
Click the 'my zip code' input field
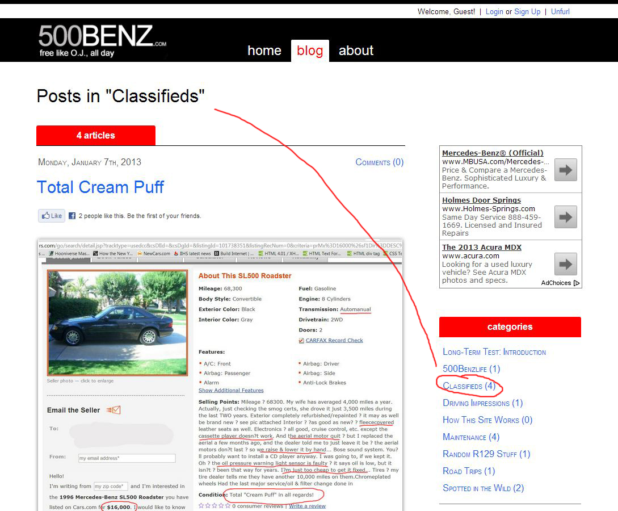[111, 486]
